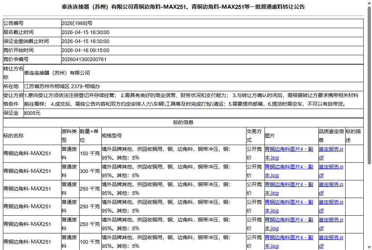Click the scrollbar up arrow
The image size is (372, 250).
(x=369, y=3)
